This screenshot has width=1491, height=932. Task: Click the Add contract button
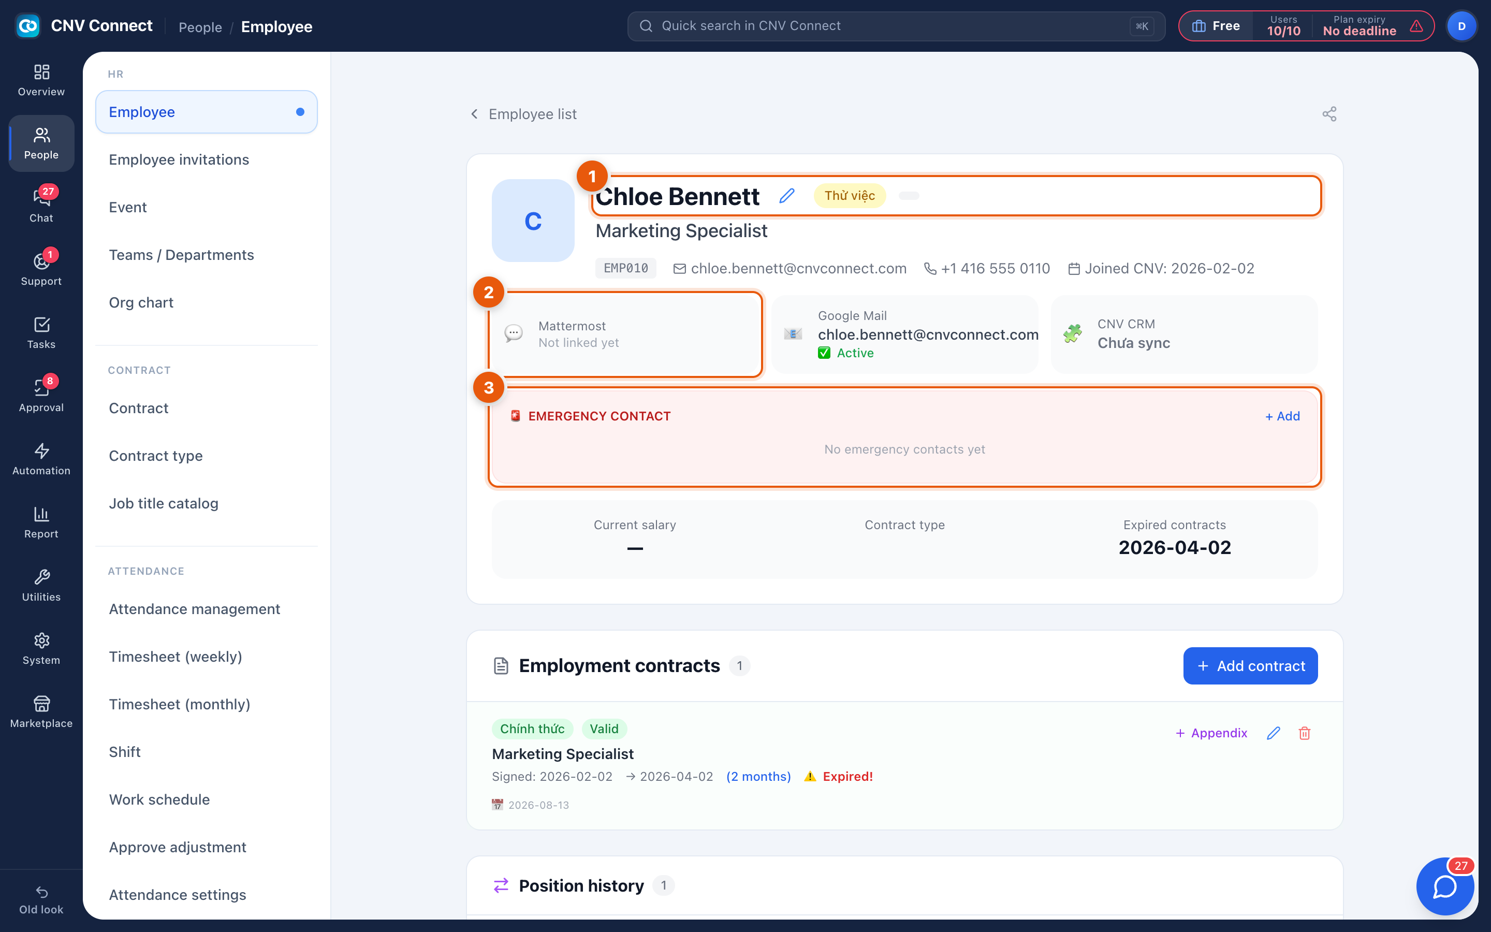[1250, 666]
